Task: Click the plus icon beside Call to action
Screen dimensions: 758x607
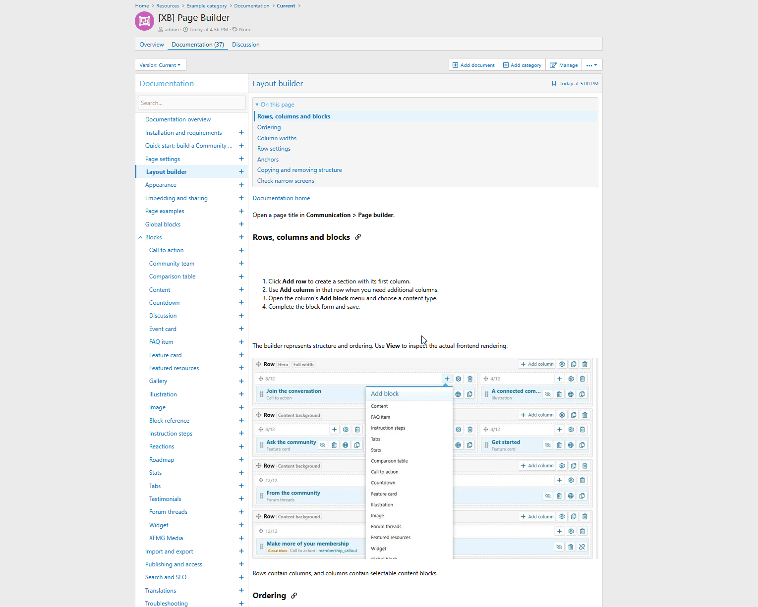Action: point(241,250)
